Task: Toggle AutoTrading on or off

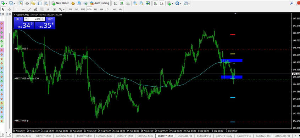Action: point(100,3)
